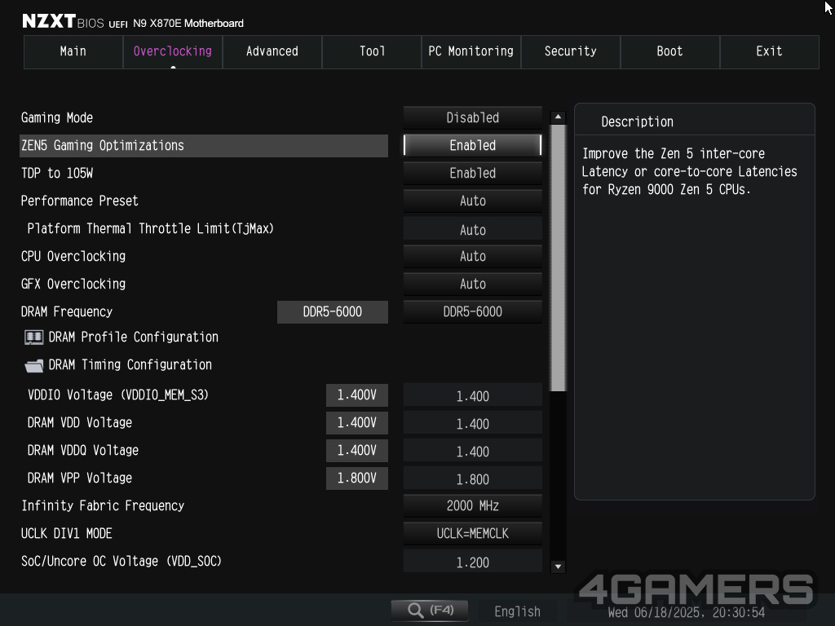
Task: Select the GFX Overclocking label
Action: 73,284
